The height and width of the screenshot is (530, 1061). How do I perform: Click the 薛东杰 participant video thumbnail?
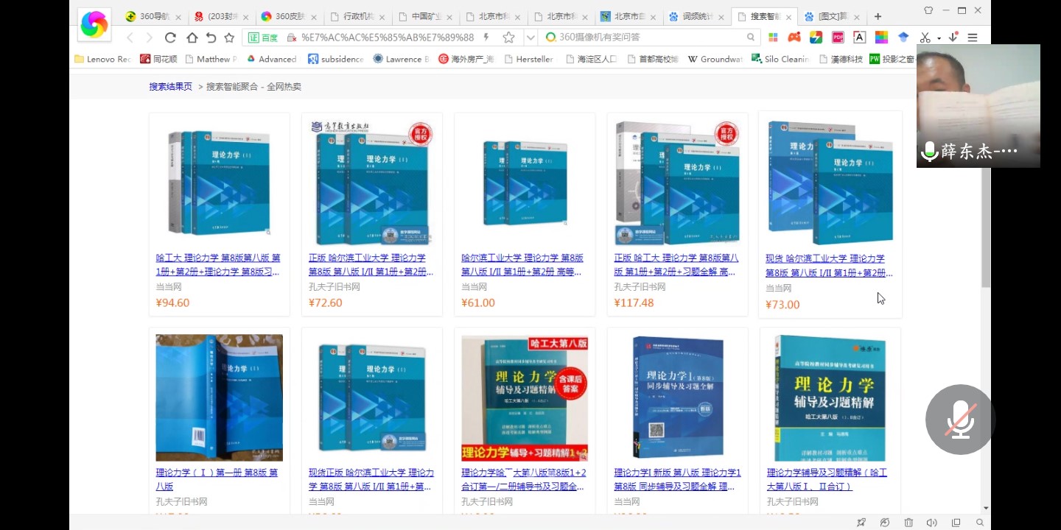[978, 106]
